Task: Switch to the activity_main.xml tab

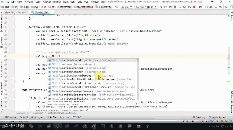Action: pyautogui.click(x=17, y=12)
